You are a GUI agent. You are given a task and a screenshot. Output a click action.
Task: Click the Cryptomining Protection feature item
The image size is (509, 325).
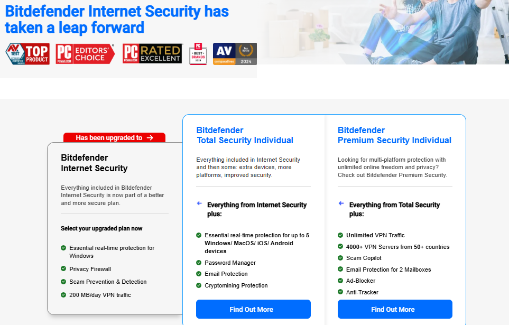(x=236, y=285)
